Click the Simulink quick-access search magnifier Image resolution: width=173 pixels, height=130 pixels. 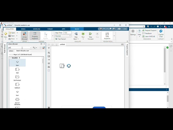pos(111,29)
